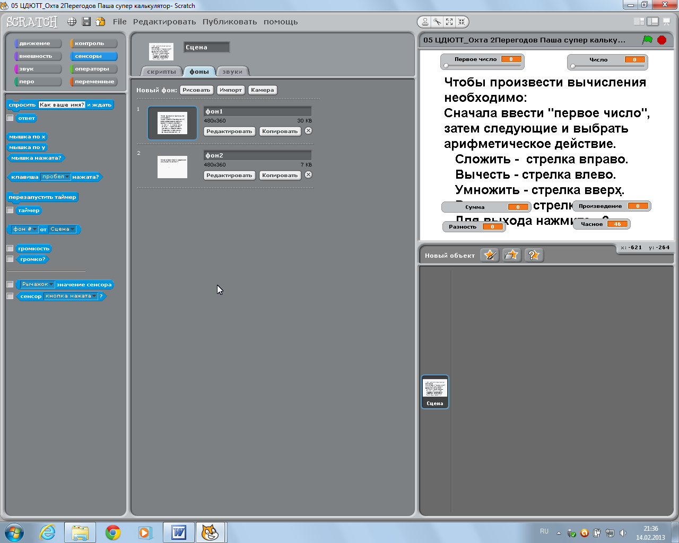The image size is (679, 543).
Task: Open Word from taskbar
Action: [x=179, y=532]
